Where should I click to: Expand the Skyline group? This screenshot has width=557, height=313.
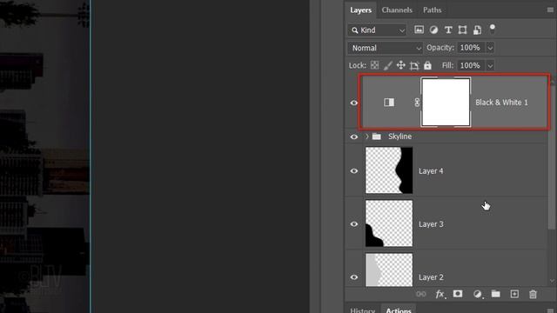tap(367, 137)
